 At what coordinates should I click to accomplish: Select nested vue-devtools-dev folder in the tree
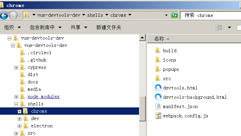tap(46, 46)
